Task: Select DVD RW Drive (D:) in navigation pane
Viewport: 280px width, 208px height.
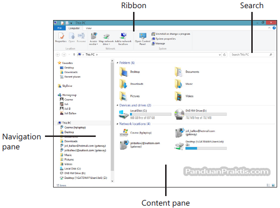Action: click(x=73, y=173)
